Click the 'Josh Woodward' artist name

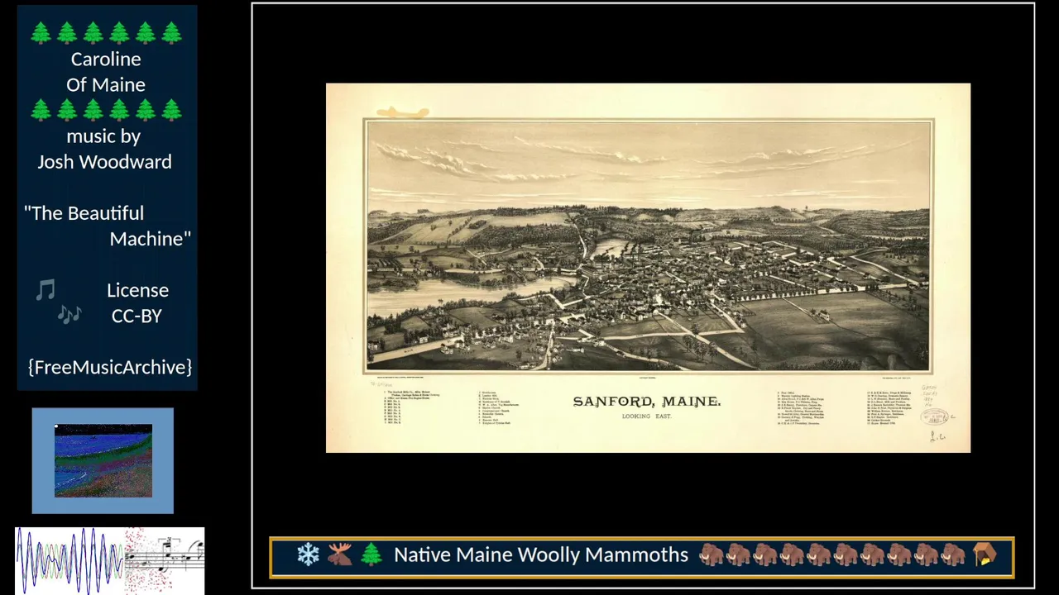click(x=104, y=162)
